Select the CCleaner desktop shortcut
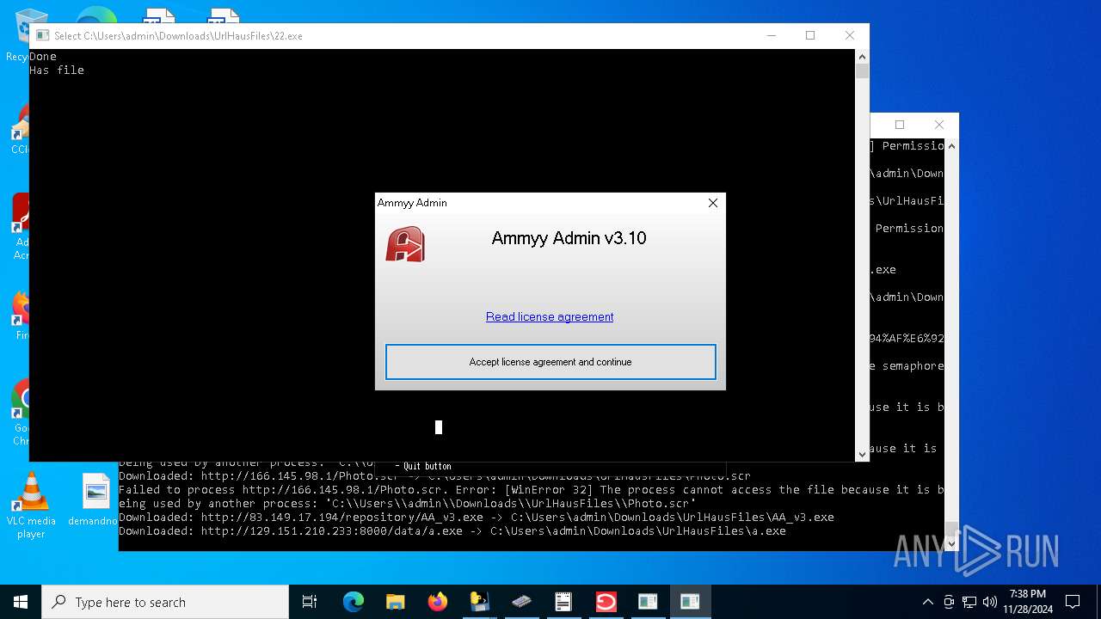1101x619 pixels. (19, 129)
